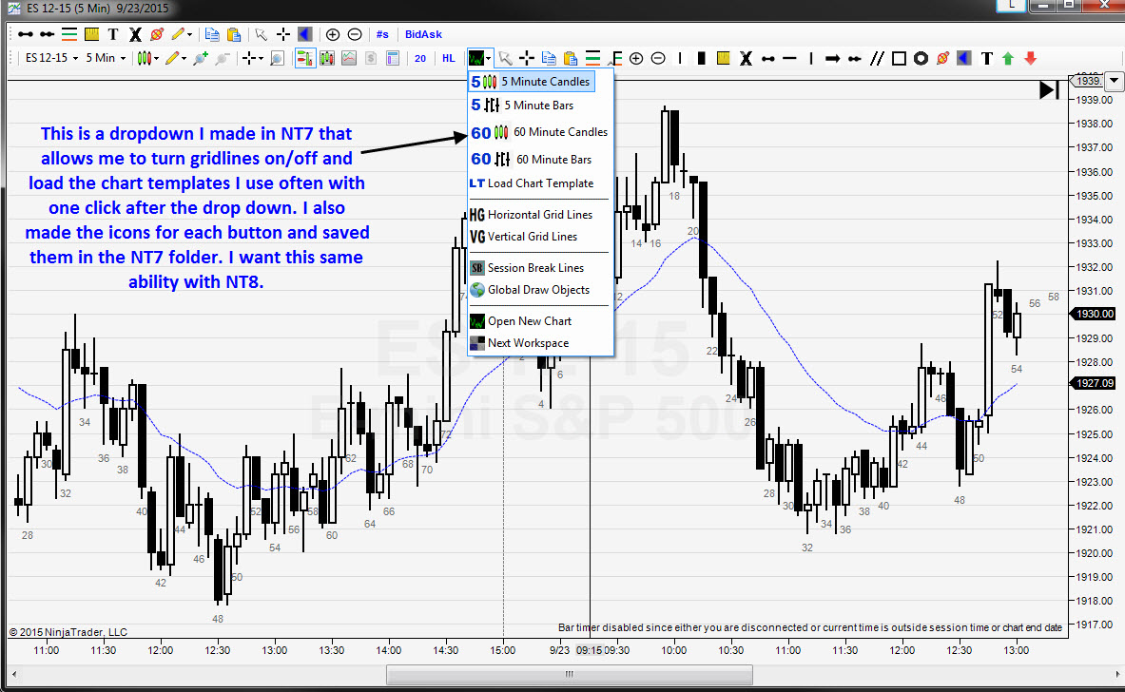Image resolution: width=1125 pixels, height=692 pixels.
Task: Expand the pencil dropdown beside 5 Min
Action: (184, 59)
